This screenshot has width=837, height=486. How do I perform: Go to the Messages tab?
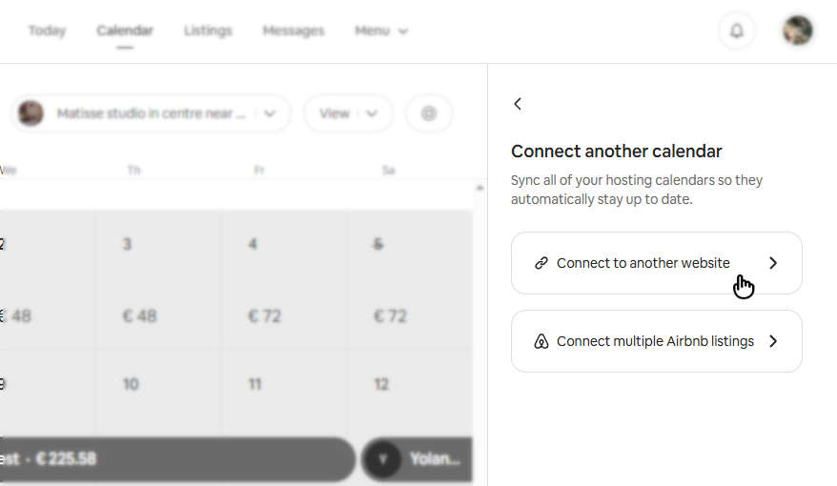(x=293, y=30)
